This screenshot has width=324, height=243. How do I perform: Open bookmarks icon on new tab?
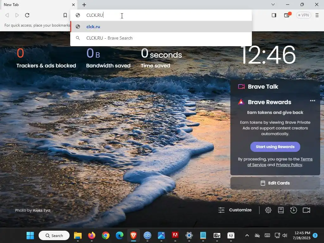281,210
